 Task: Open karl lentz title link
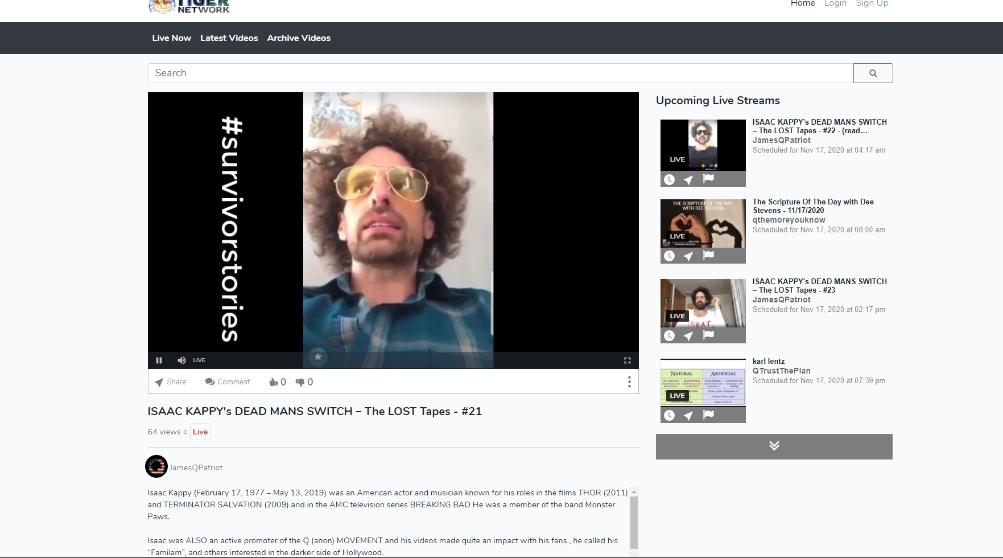pyautogui.click(x=769, y=362)
